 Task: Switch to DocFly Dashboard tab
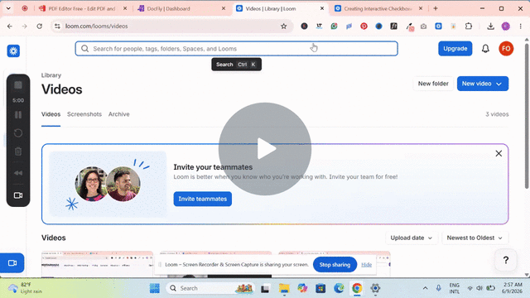182,8
